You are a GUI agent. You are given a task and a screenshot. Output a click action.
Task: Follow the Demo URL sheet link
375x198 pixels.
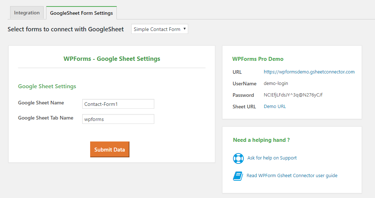(275, 107)
